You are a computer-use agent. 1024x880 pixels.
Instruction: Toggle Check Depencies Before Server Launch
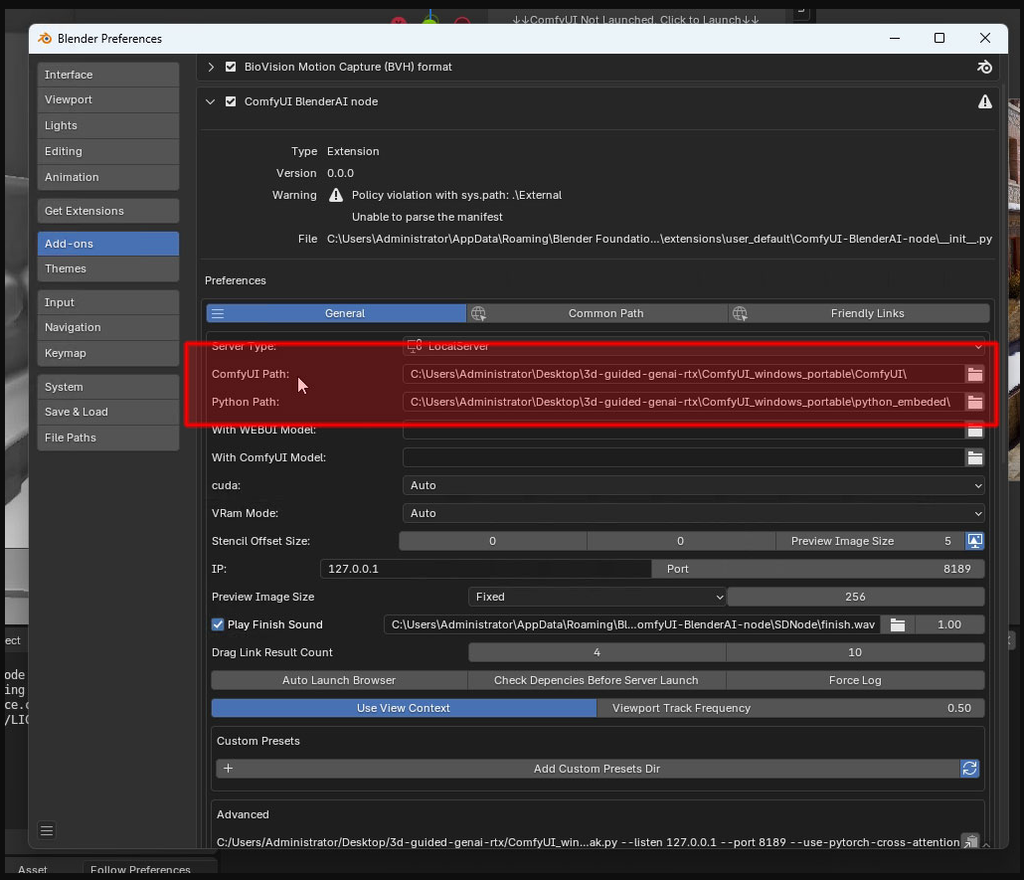597,680
